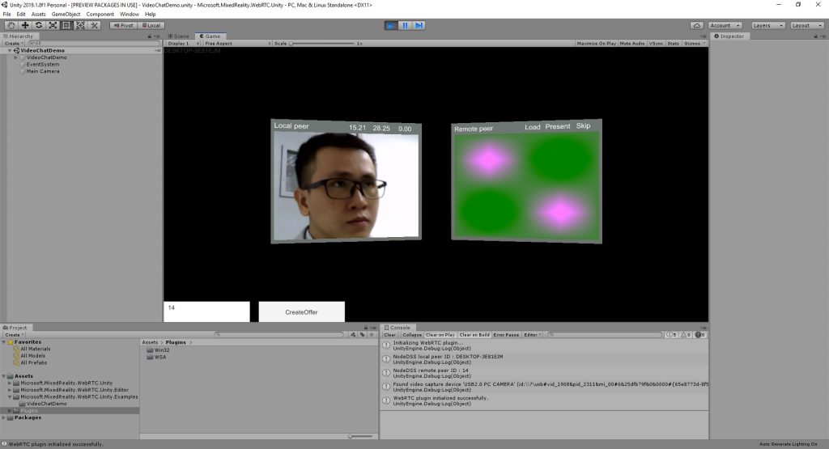The width and height of the screenshot is (829, 449).
Task: Open the Account dropdown
Action: pyautogui.click(x=725, y=25)
